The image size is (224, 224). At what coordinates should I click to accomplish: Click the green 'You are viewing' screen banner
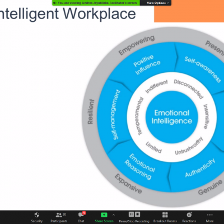[96, 3]
